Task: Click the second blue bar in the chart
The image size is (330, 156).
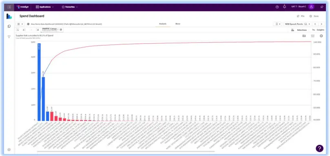Action: coord(43,99)
